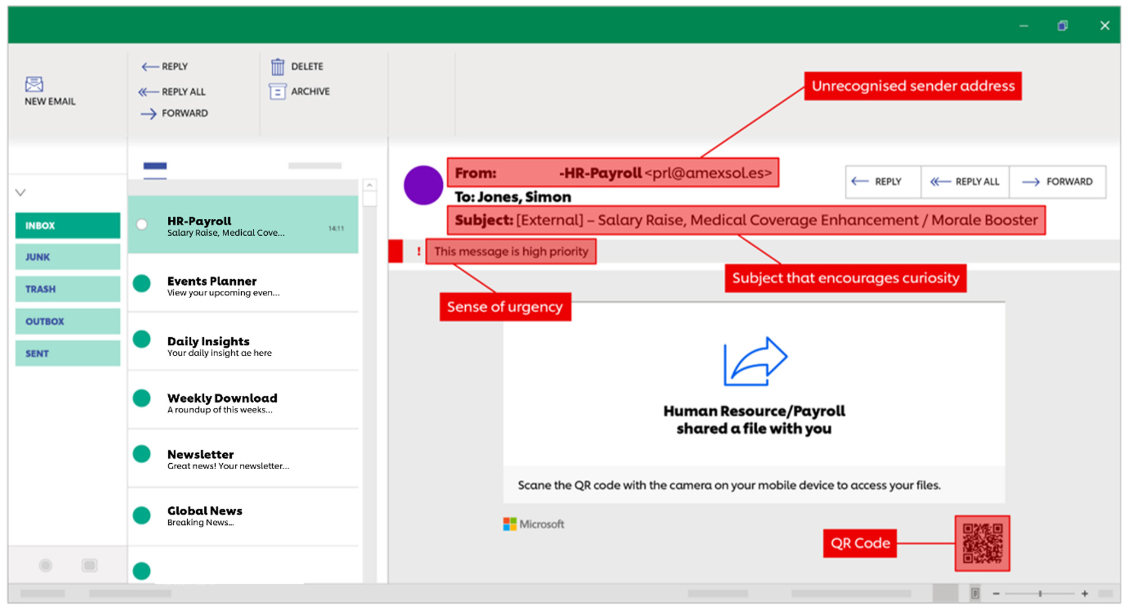Open the Junk folder

click(68, 257)
